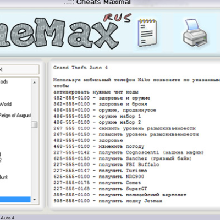The width and height of the screenshot is (220, 220).
Task: Click the game list scrollbar down arrow
Action: (35, 199)
